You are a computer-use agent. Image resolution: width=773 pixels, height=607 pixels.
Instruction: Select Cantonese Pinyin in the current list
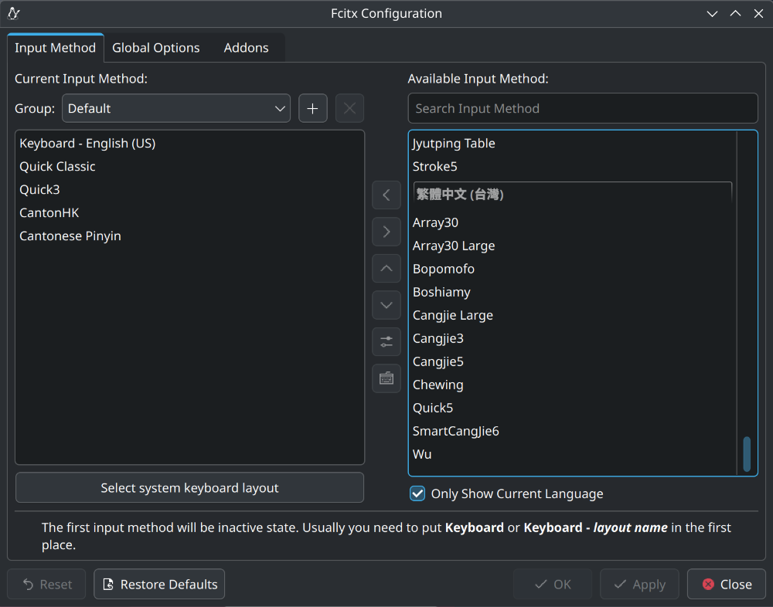pos(70,236)
